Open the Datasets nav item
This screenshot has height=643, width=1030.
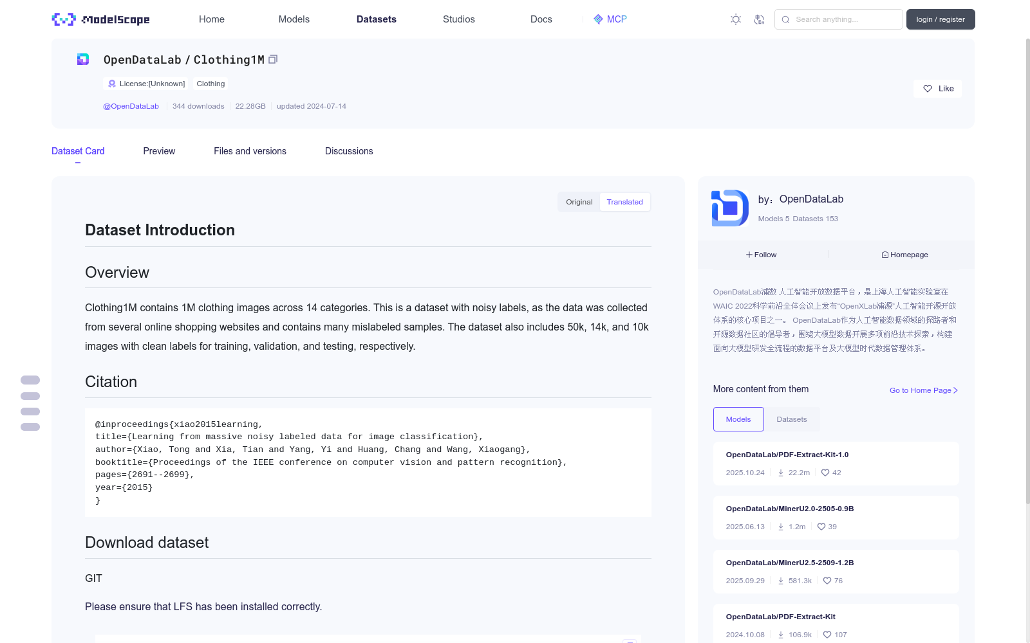[377, 19]
